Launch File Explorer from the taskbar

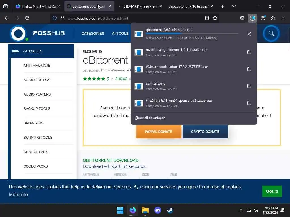pos(145,210)
